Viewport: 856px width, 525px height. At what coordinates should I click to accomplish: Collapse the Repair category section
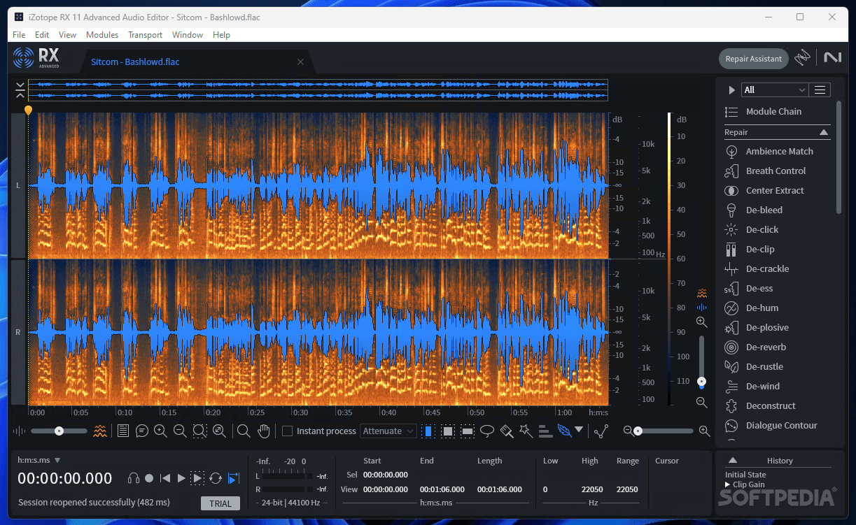tap(824, 132)
